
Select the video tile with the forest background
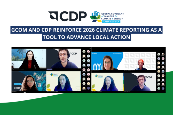(x=29, y=59)
